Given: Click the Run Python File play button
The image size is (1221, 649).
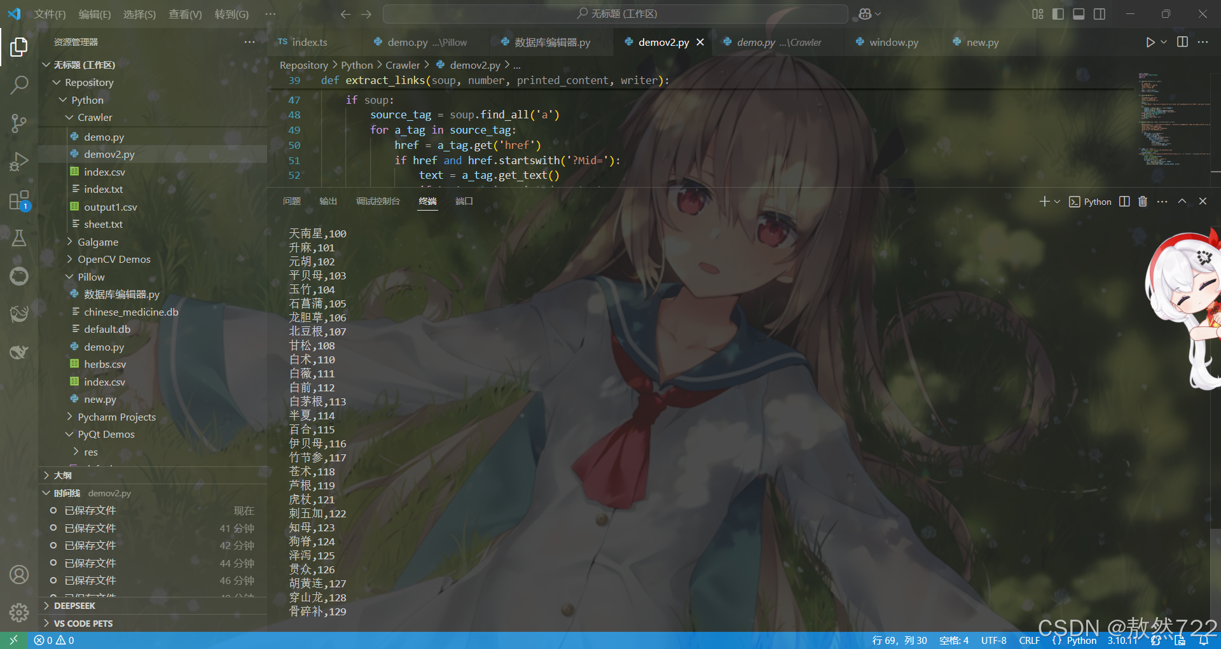Looking at the screenshot, I should 1150,42.
